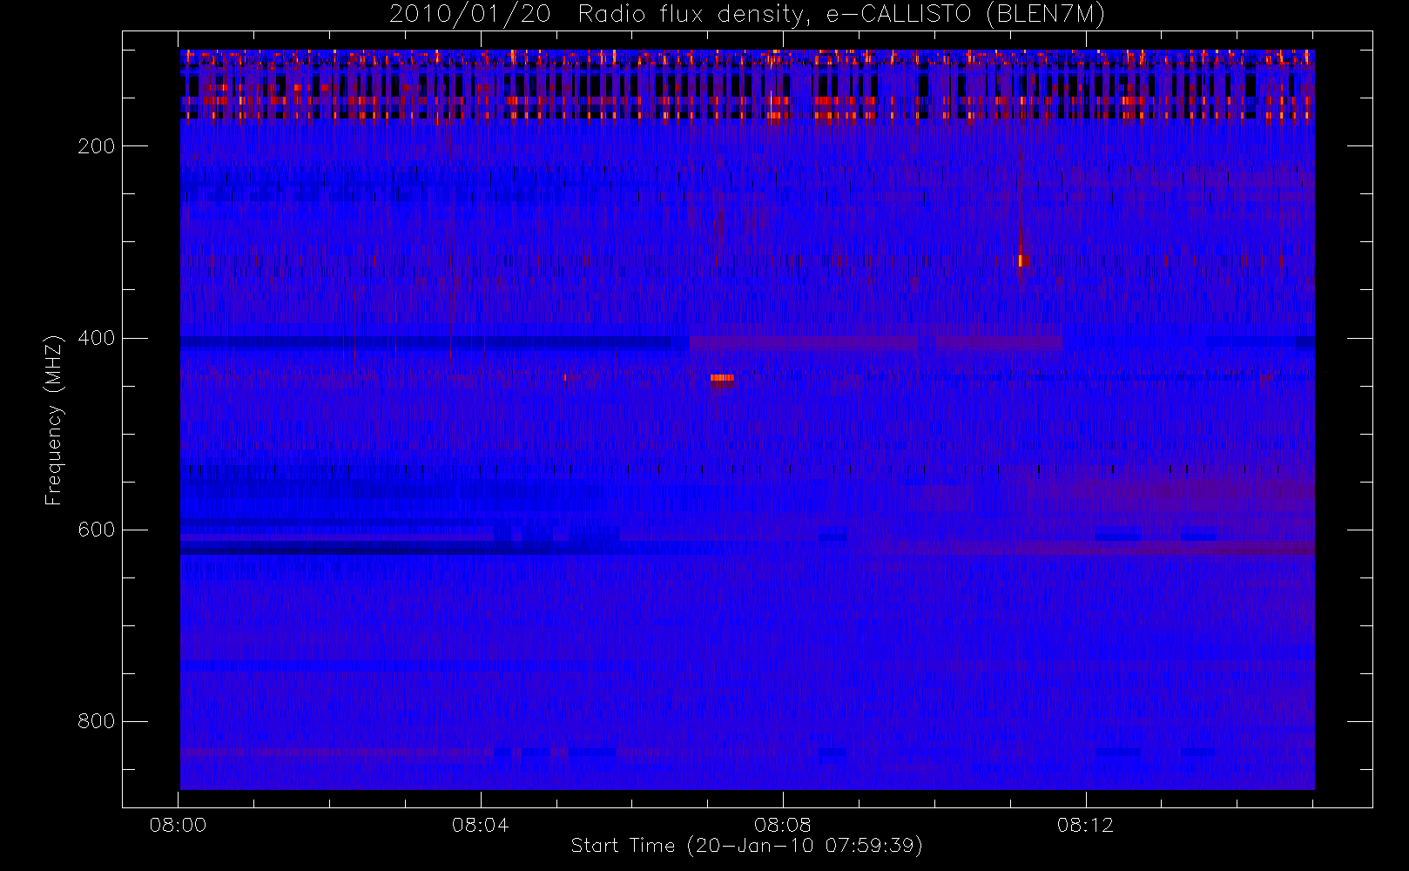
Task: Click the '200' frequency tick label
Action: [97, 146]
